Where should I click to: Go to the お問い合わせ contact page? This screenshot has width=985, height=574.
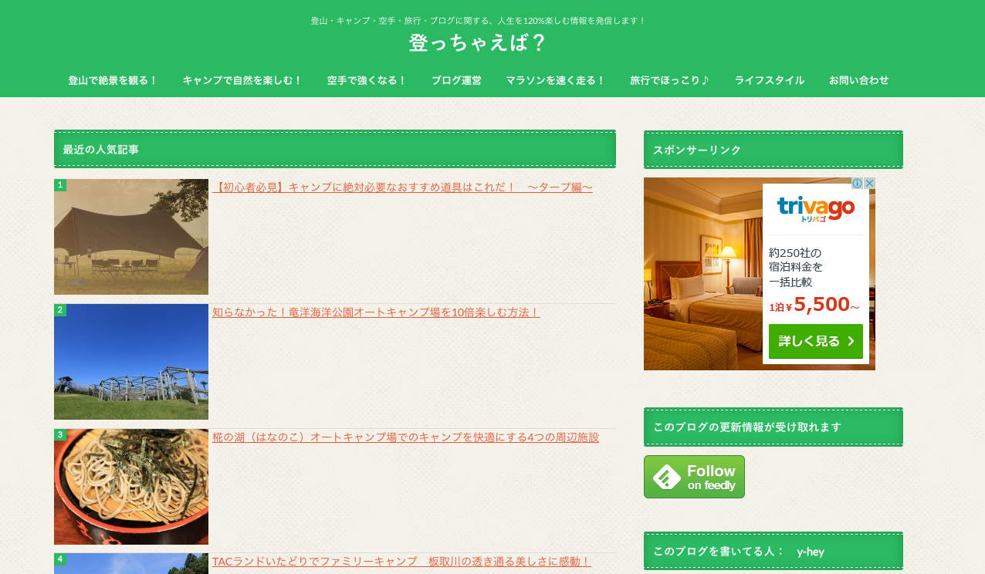point(859,80)
